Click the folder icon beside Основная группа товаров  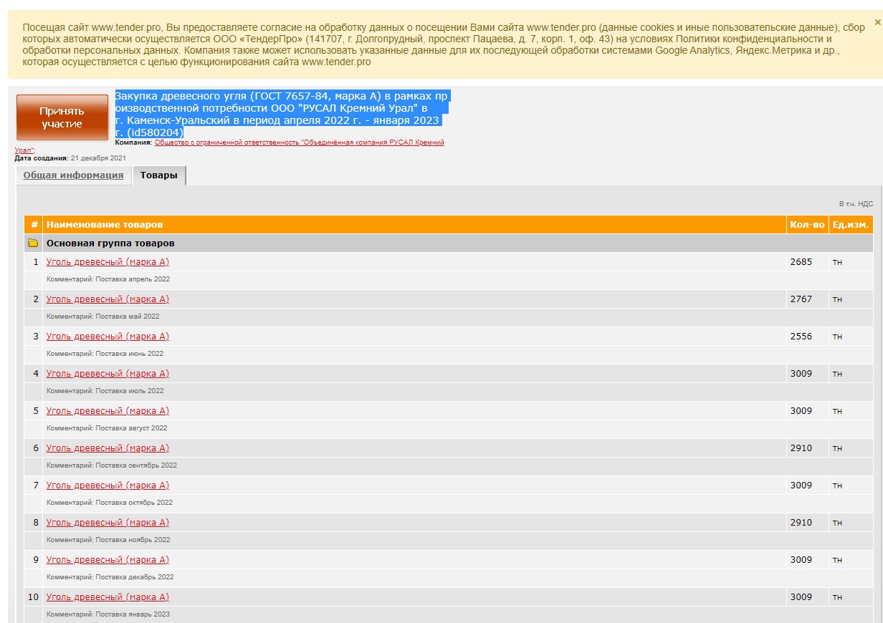click(x=33, y=243)
